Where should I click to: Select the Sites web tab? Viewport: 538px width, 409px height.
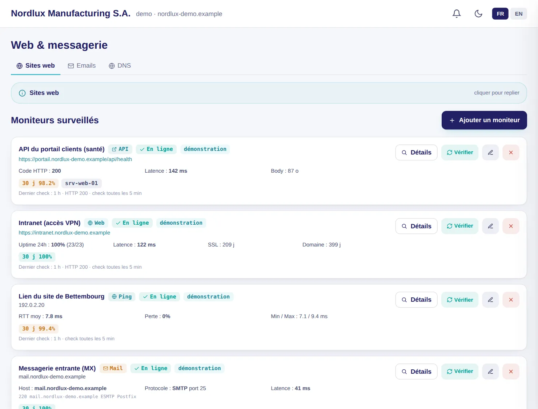36,66
